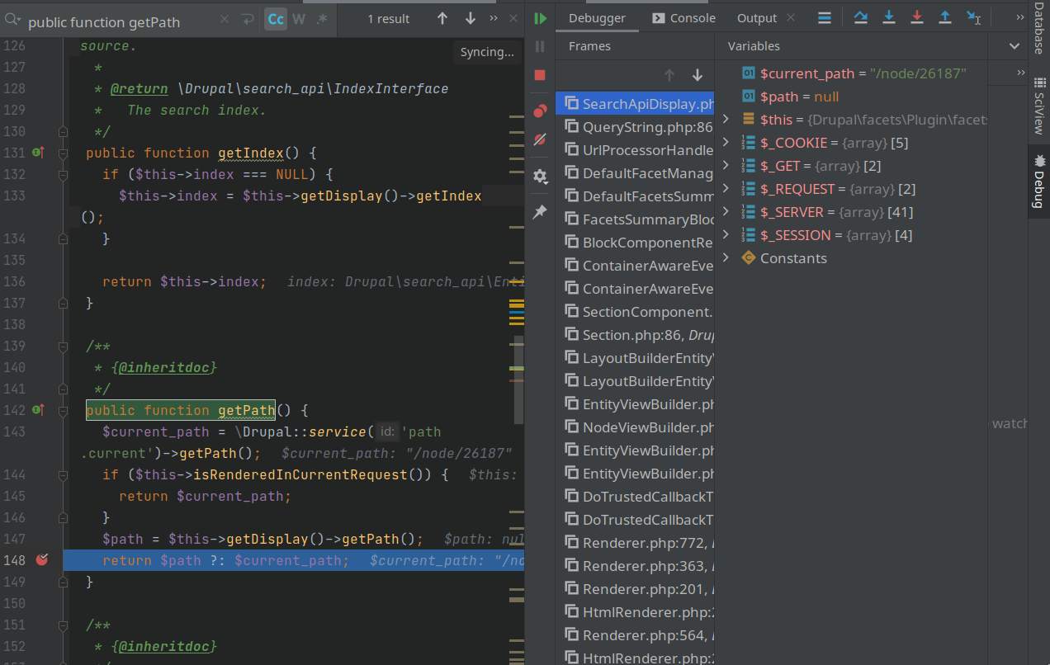
Task: Jump to next search occurrence arrow
Action: [470, 18]
